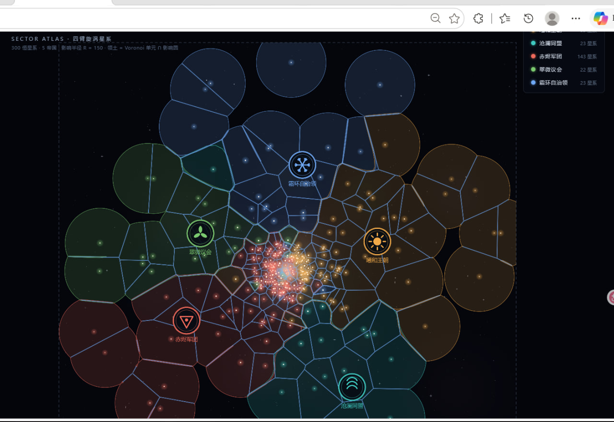This screenshot has height=422, width=614.
Task: Click the 翠微议会 map label
Action: click(200, 252)
